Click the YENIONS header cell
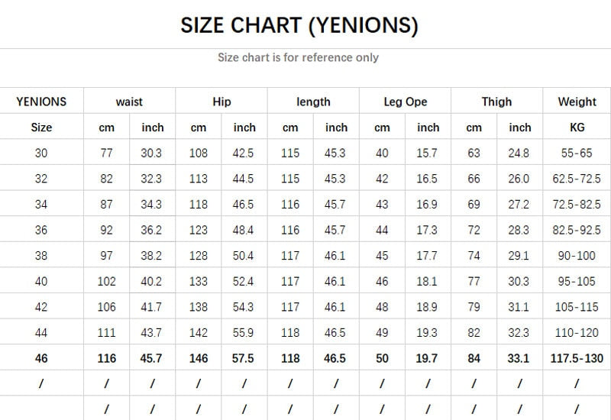This screenshot has width=611, height=420. point(41,102)
